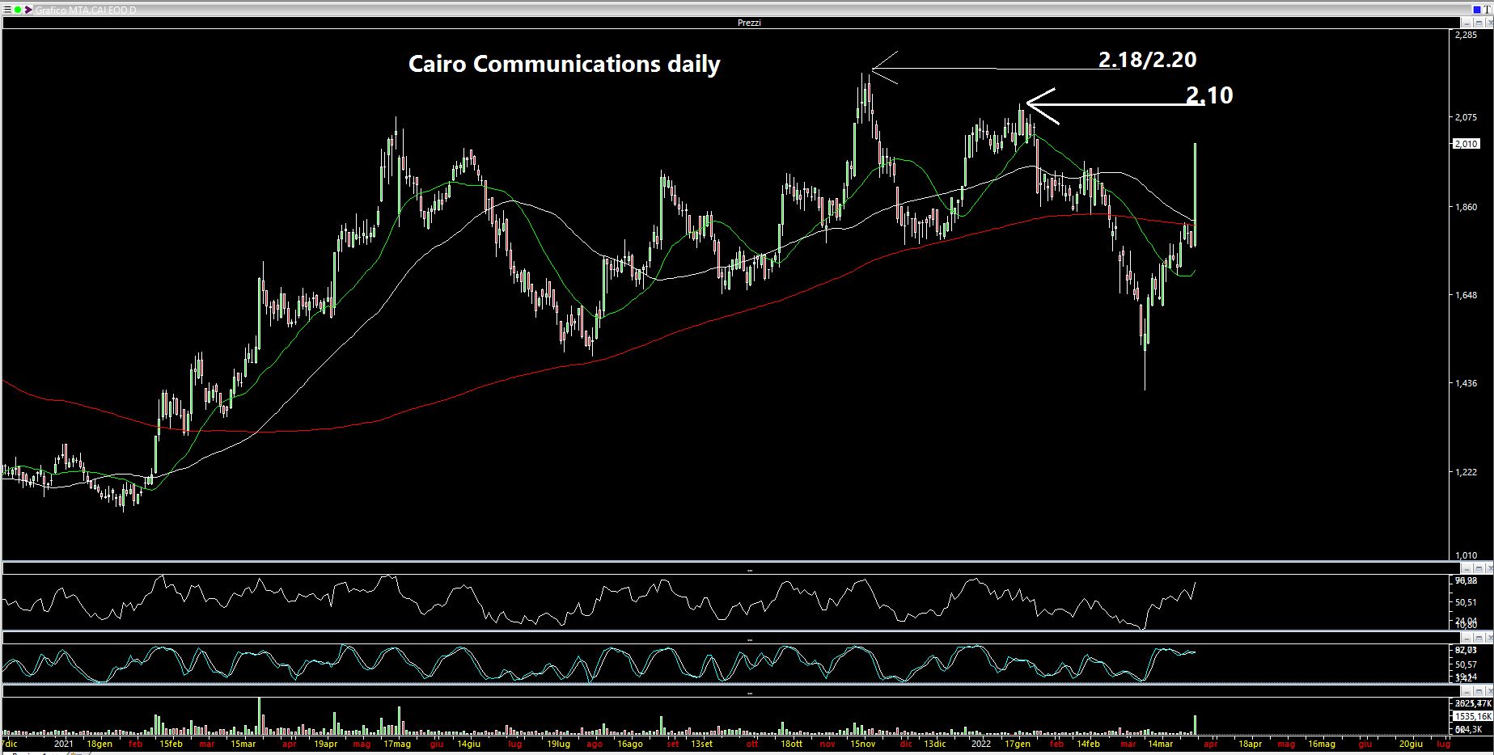1494x755 pixels.
Task: Click the 1,010 price axis label
Action: coord(1466,555)
